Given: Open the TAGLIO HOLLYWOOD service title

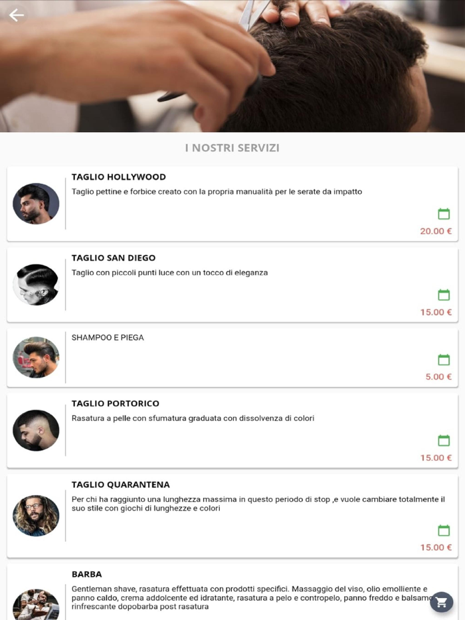Looking at the screenshot, I should [x=119, y=177].
